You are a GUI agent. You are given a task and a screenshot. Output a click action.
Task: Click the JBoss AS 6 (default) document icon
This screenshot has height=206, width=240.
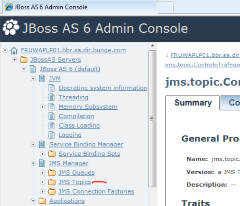[33, 69]
